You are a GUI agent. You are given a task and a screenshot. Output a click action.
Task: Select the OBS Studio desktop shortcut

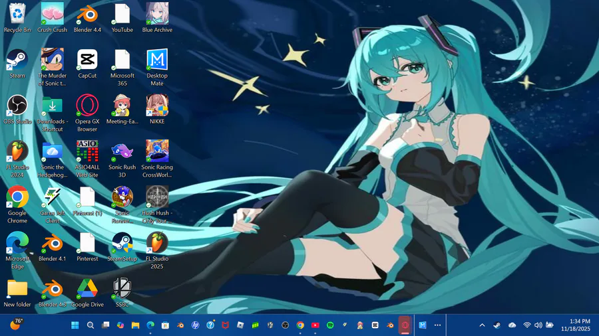pyautogui.click(x=17, y=110)
